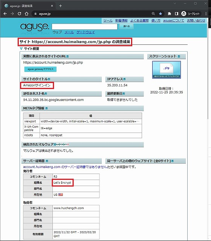The image size is (211, 241).
Task: Click help icon beside 実際に表示されるサイトのURL
Action: click(67, 56)
